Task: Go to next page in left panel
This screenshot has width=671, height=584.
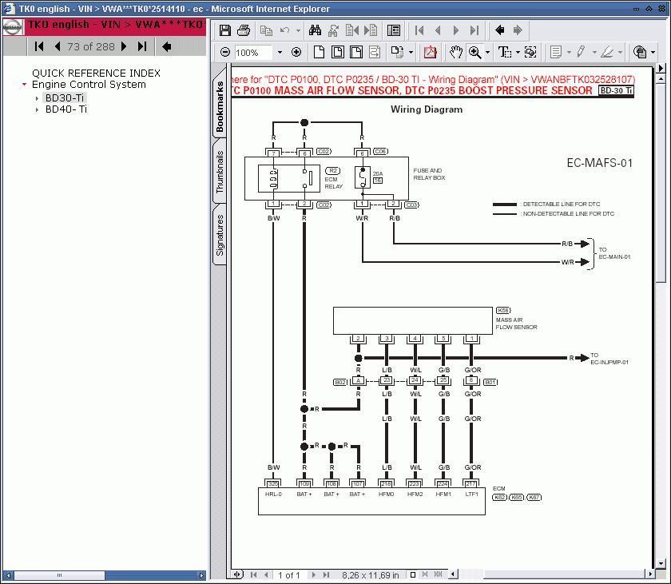Action: (124, 46)
